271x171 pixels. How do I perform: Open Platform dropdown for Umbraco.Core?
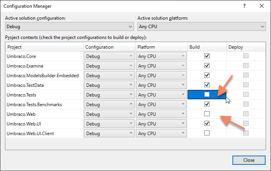point(161,56)
